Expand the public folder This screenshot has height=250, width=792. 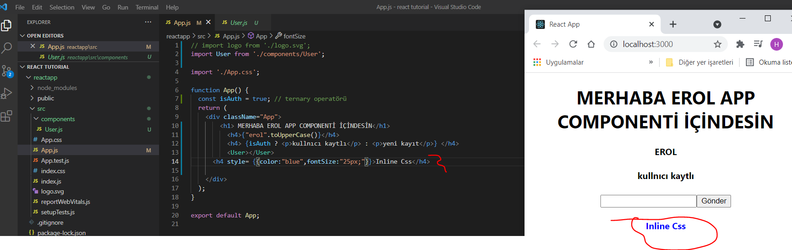(x=46, y=98)
